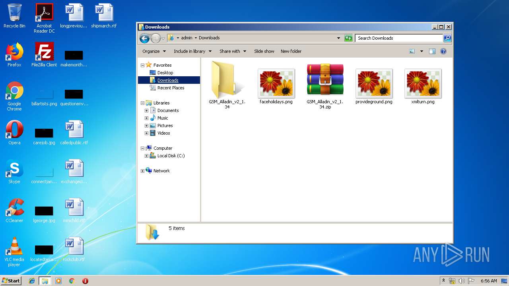Launch FileZilla Client shortcut

point(44,55)
